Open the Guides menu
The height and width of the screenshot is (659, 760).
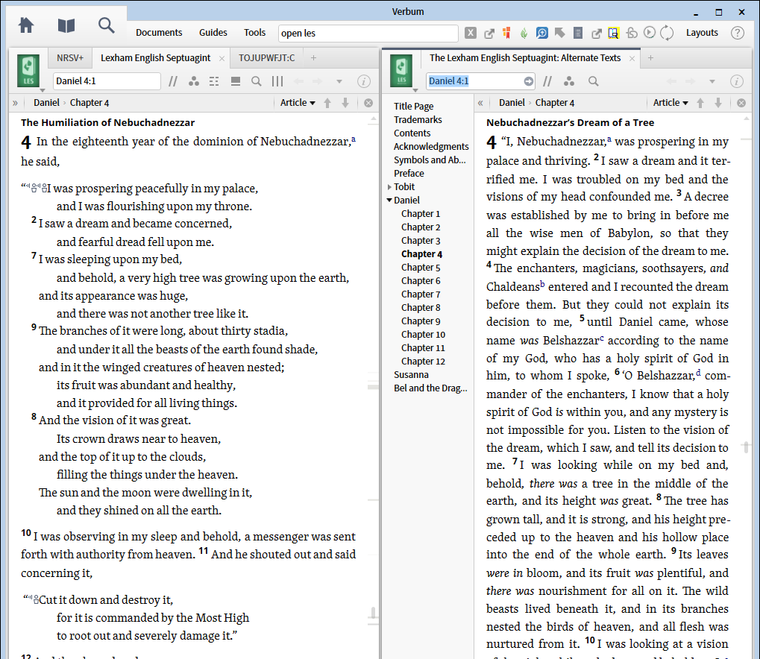click(x=213, y=33)
